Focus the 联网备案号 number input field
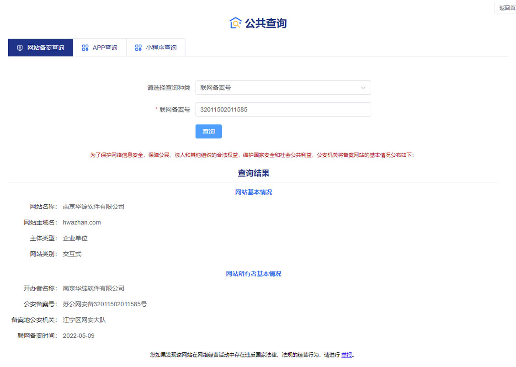 [x=282, y=110]
